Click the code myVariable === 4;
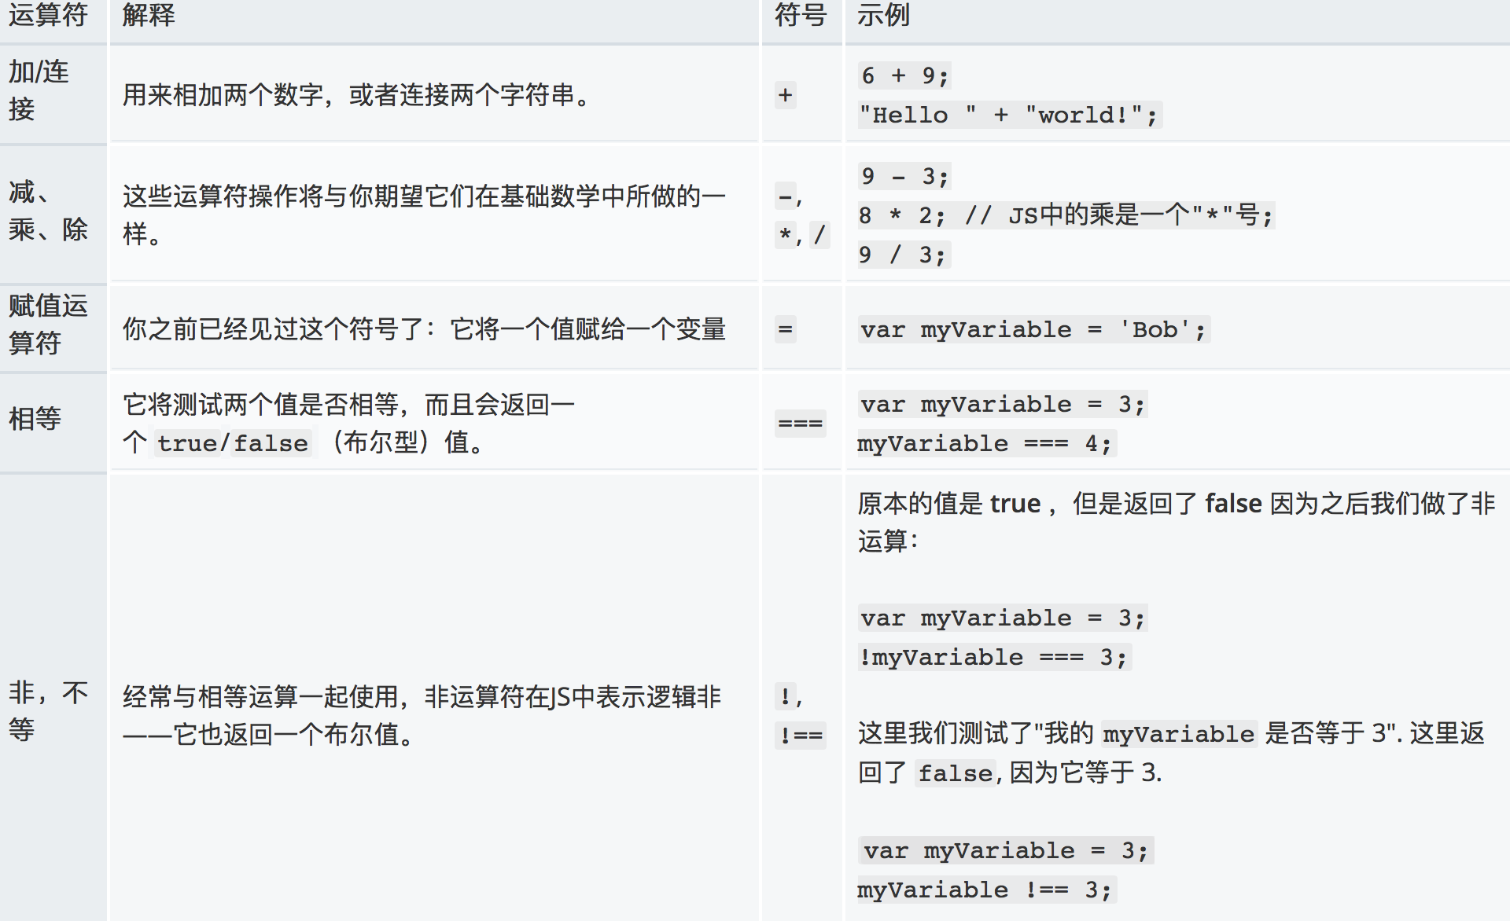 click(x=986, y=443)
